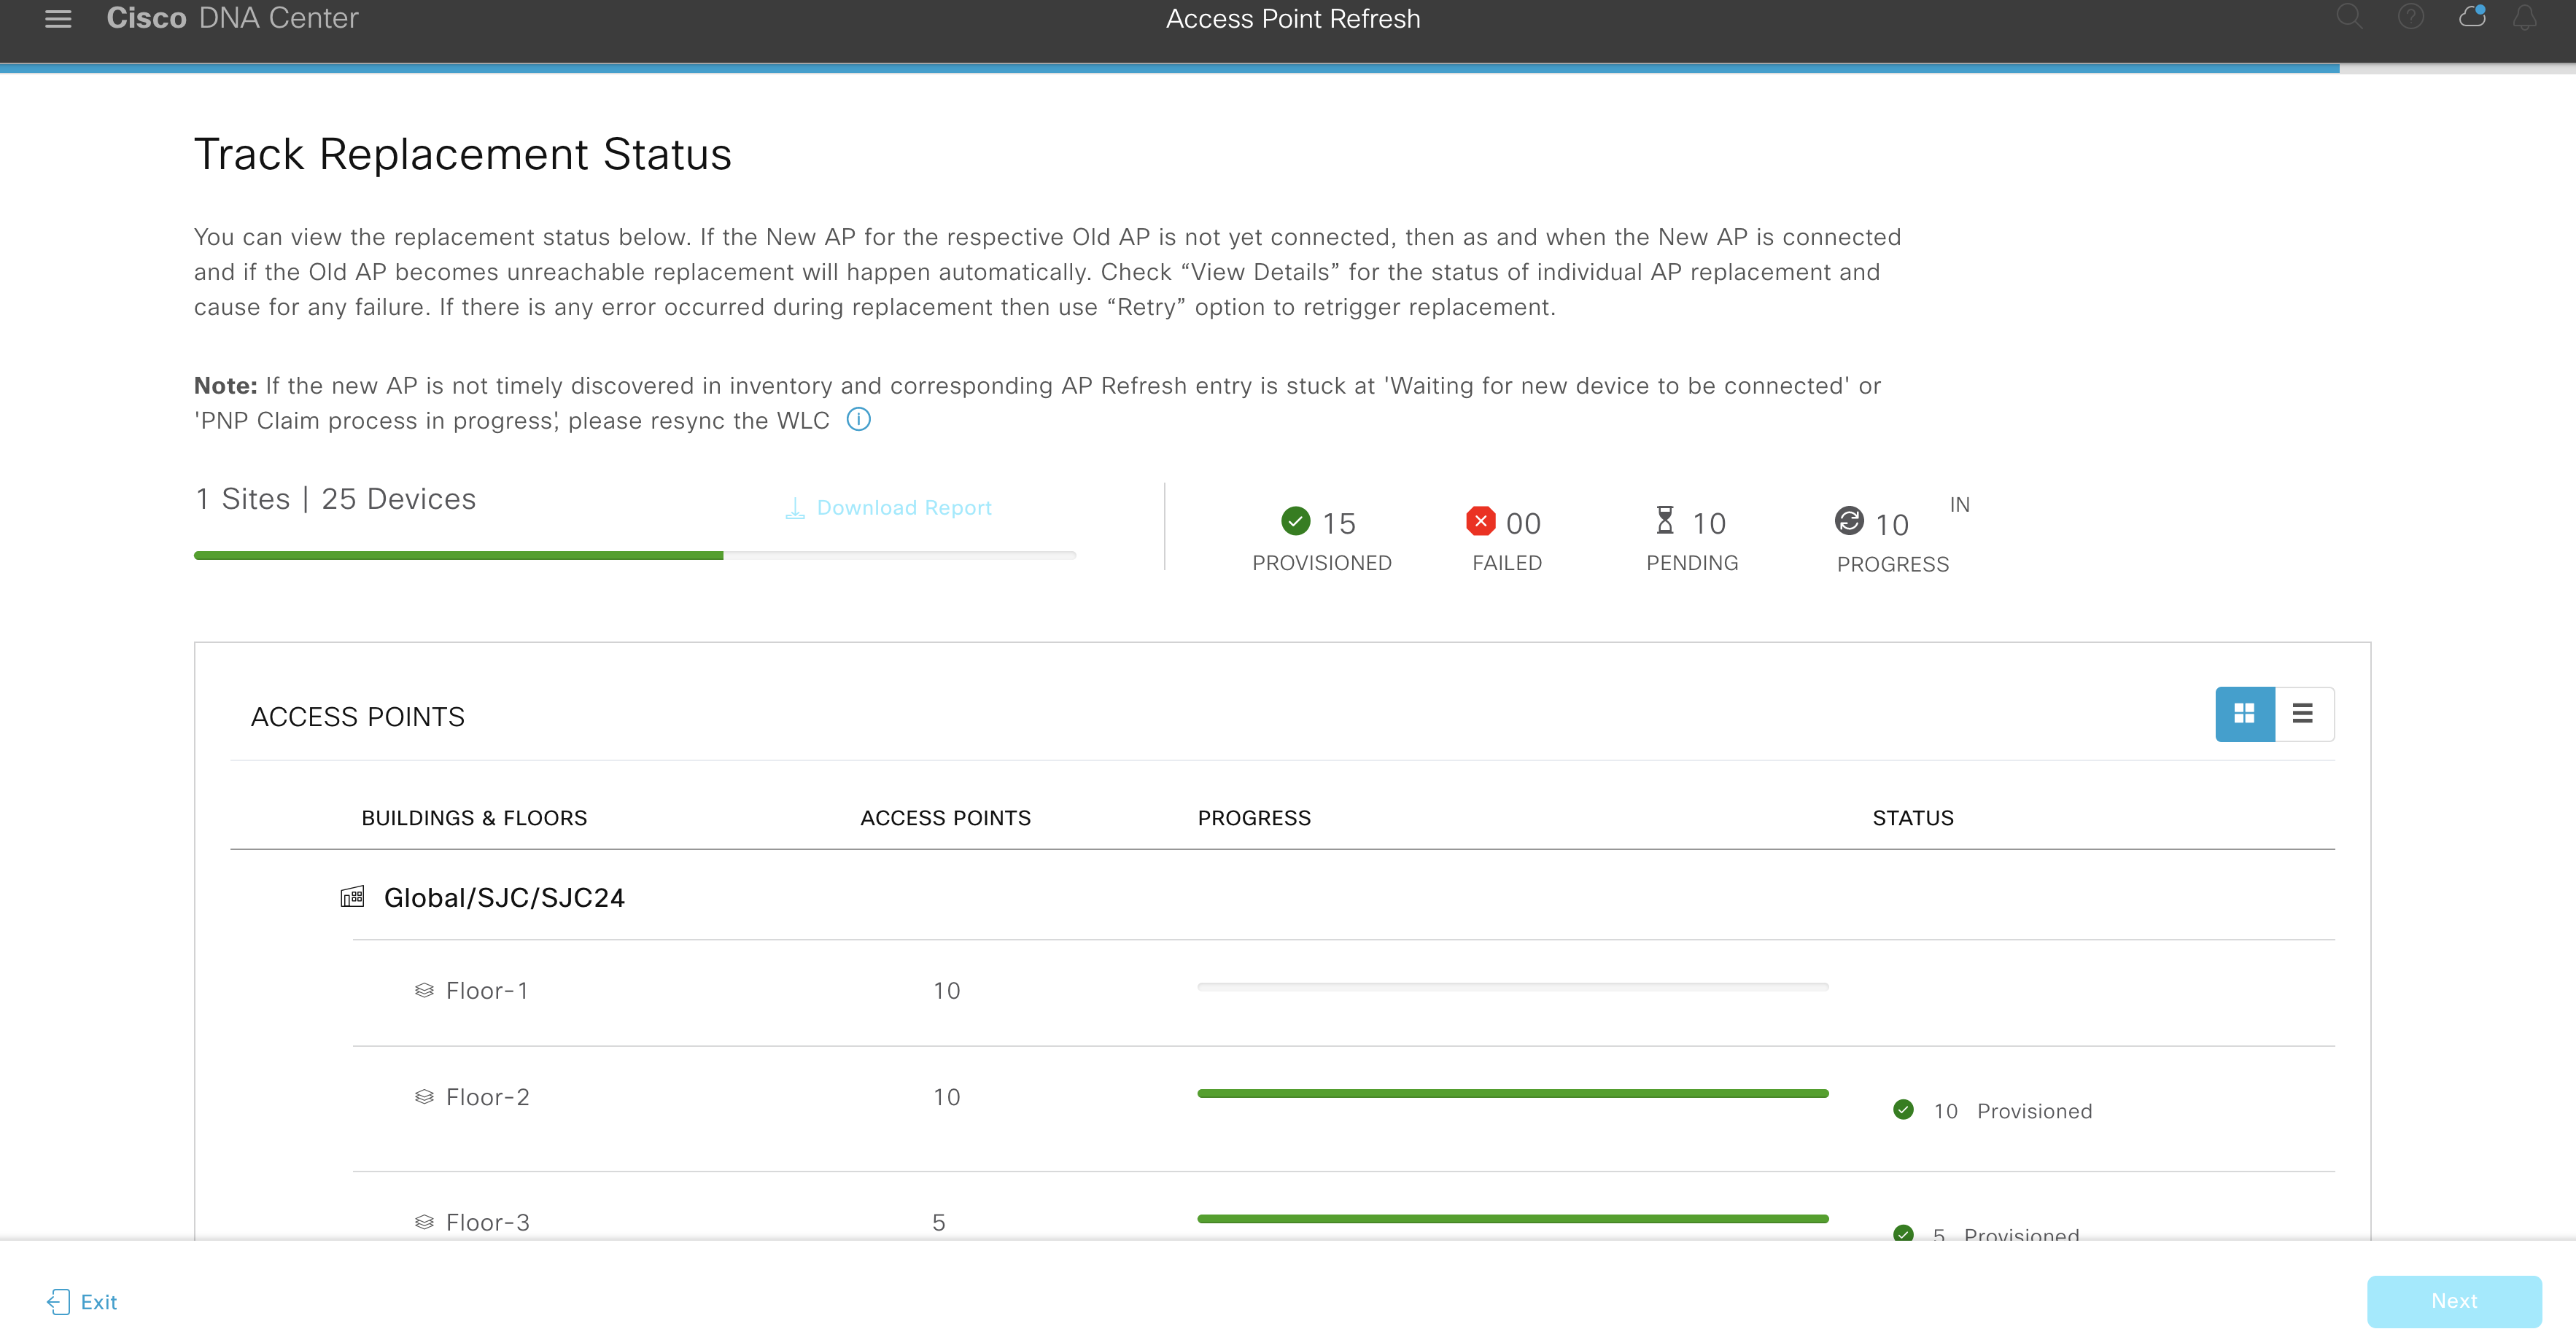Click the Floor-1 layers icon
The width and height of the screenshot is (2576, 1337).
(424, 990)
